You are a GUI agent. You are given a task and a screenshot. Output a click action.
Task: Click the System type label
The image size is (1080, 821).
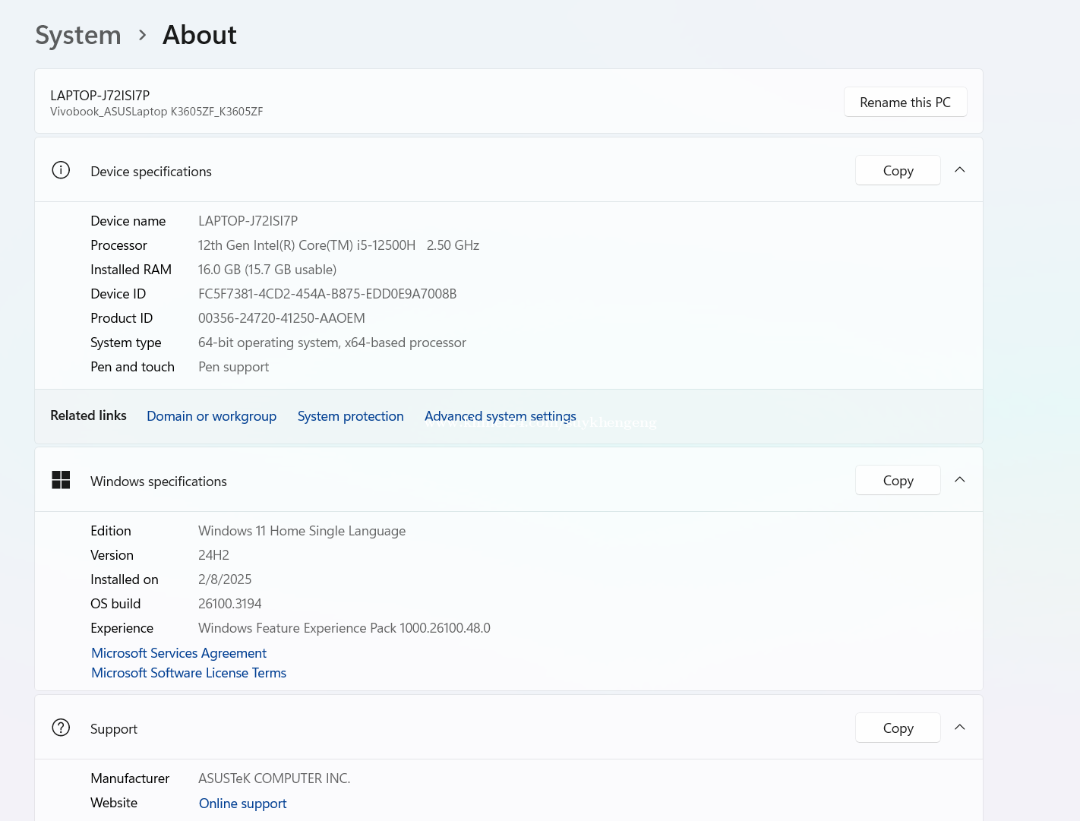point(125,343)
